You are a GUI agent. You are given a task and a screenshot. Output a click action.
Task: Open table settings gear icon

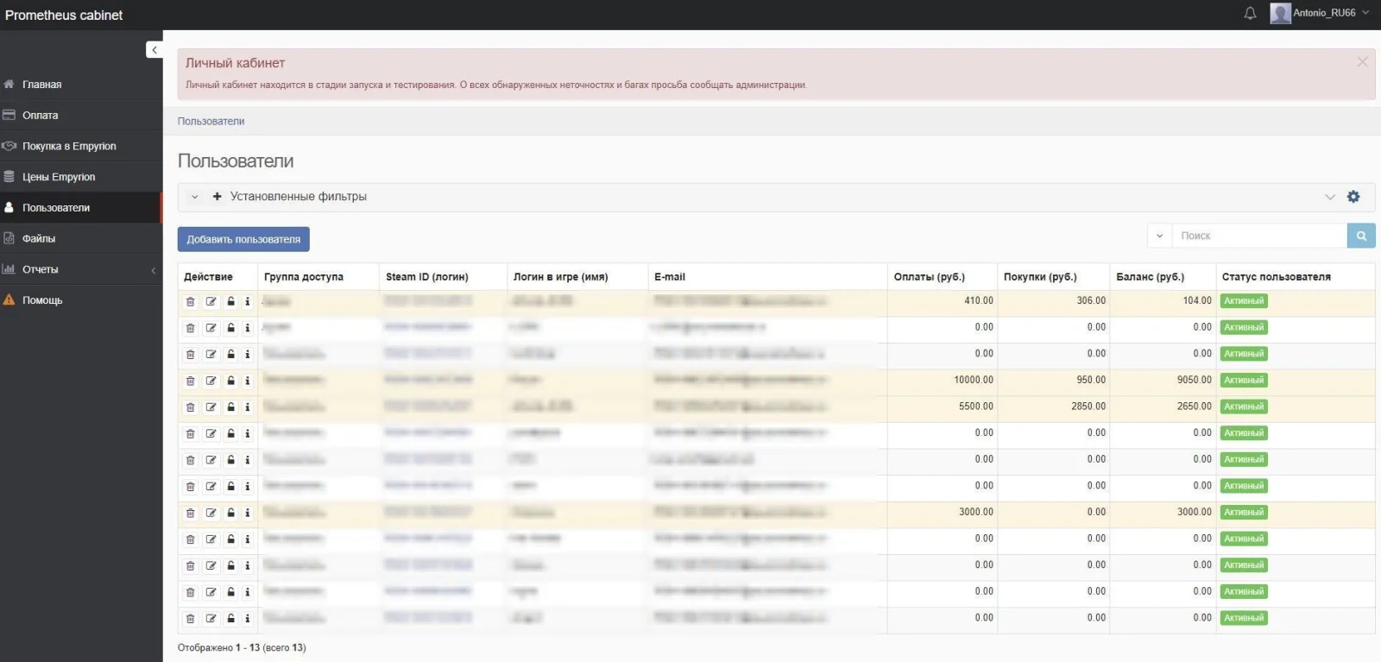click(1353, 197)
